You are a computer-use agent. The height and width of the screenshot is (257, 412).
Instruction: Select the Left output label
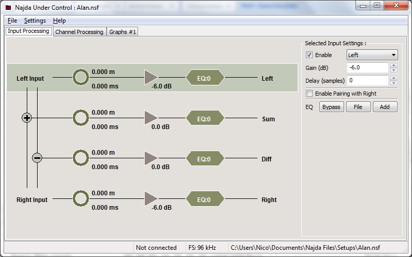(267, 79)
